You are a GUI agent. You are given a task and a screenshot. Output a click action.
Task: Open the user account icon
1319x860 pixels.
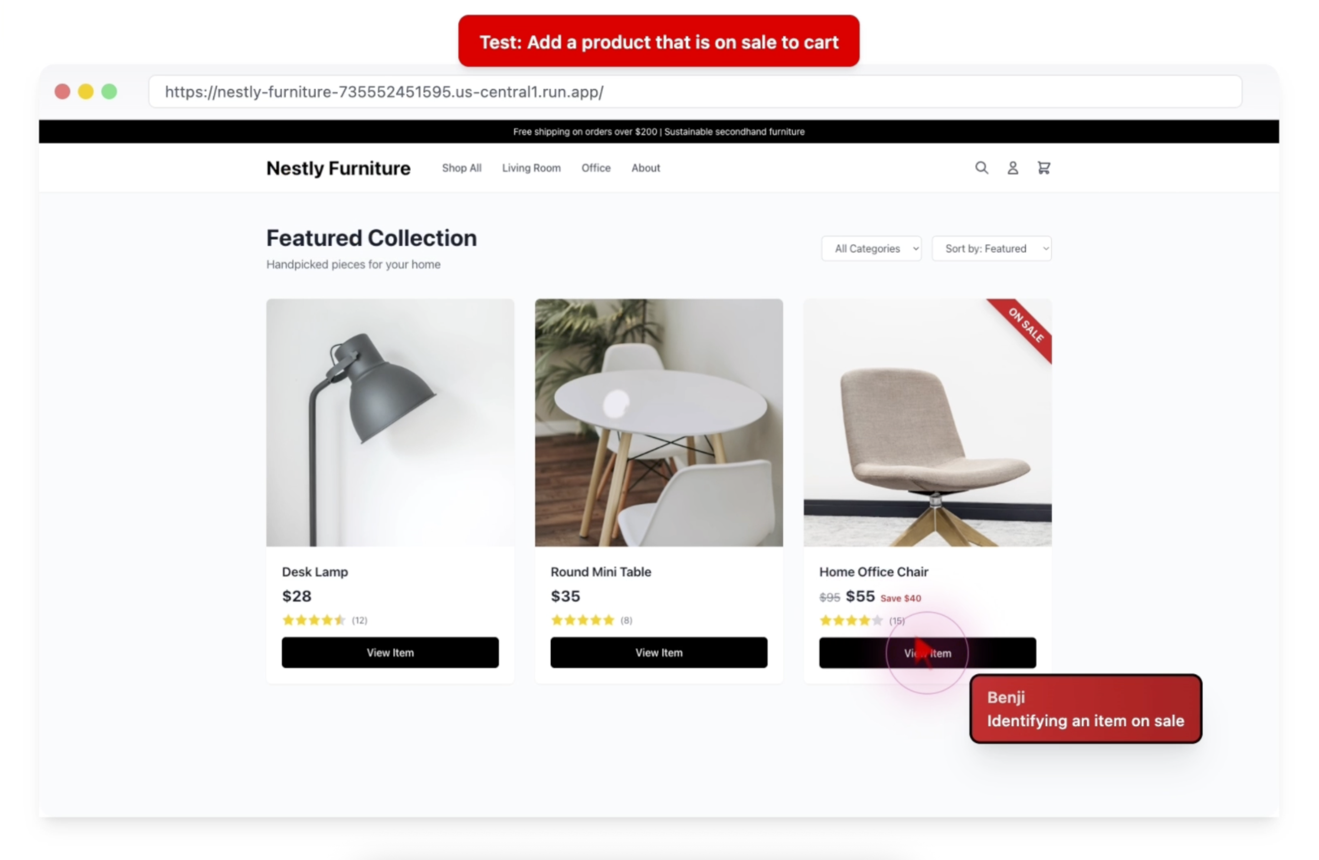pyautogui.click(x=1013, y=168)
